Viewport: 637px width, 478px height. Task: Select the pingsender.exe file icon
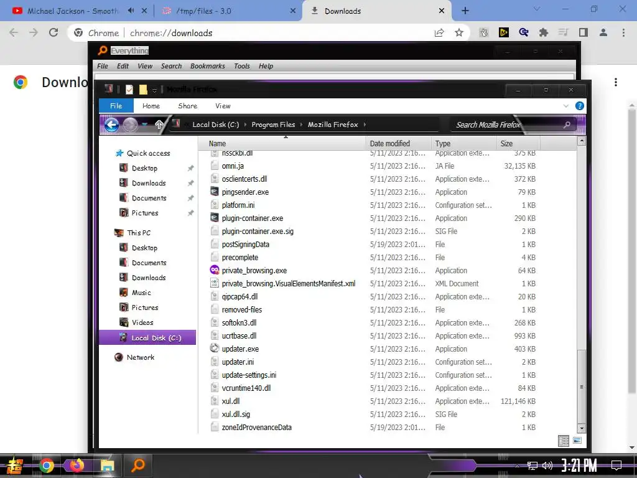[215, 192]
